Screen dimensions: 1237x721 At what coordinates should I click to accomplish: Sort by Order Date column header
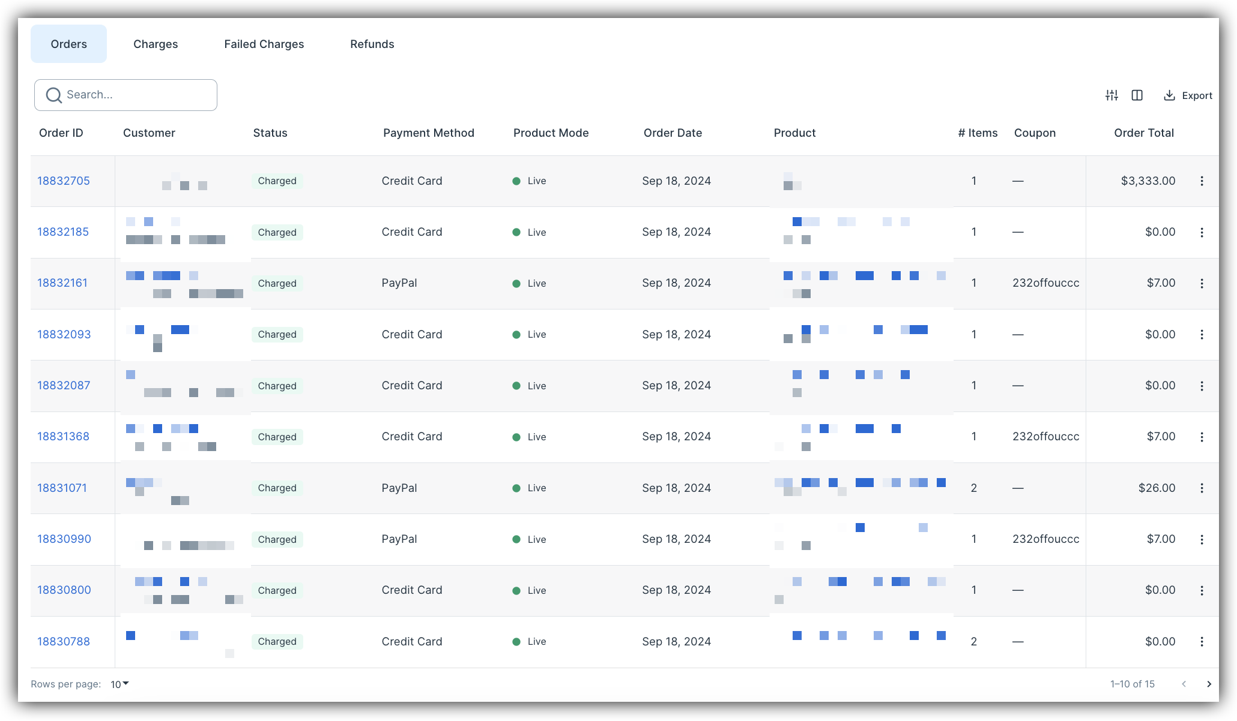(x=673, y=133)
